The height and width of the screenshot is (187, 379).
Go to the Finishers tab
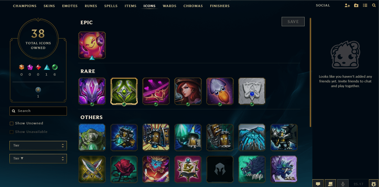[220, 6]
